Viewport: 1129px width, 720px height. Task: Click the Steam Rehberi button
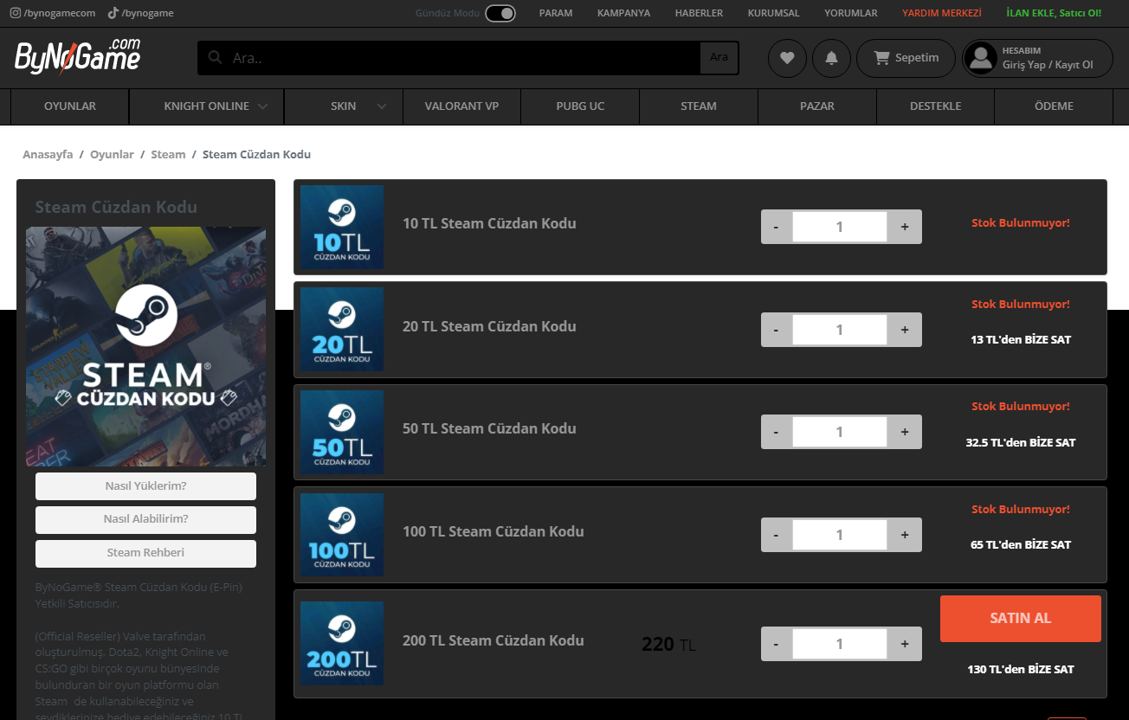click(145, 554)
